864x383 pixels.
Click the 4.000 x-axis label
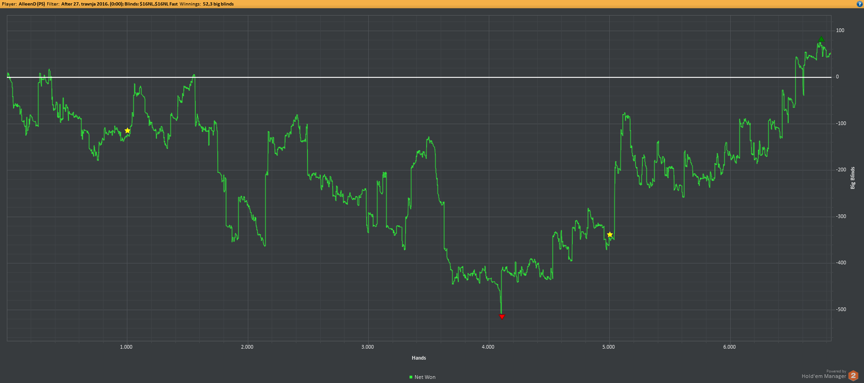tap(488, 347)
